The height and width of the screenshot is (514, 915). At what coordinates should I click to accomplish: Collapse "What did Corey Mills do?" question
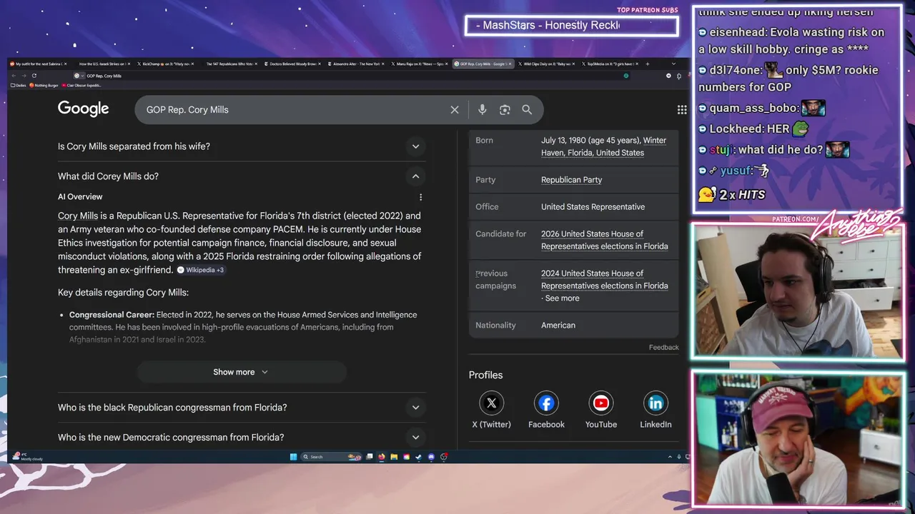242,176
